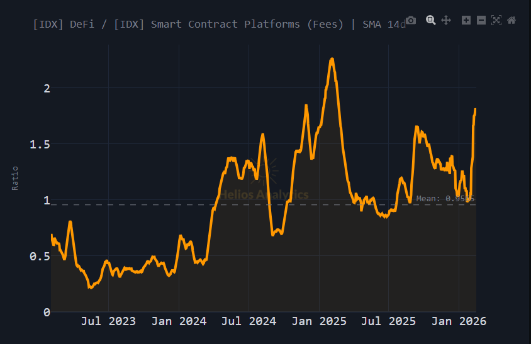Click the 'Jan 2024' x-axis tick label
The width and height of the screenshot is (531, 344).
pyautogui.click(x=179, y=321)
